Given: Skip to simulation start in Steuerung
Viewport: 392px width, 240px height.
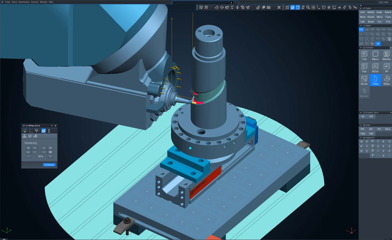Looking at the screenshot, I should [x=28, y=148].
